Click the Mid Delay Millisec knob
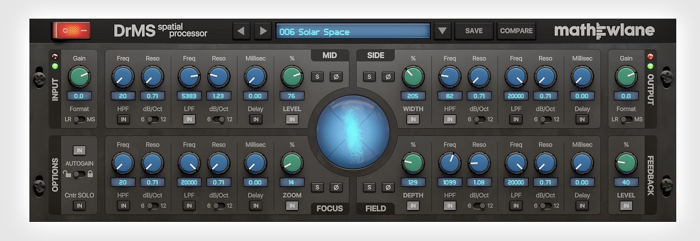 tap(255, 77)
